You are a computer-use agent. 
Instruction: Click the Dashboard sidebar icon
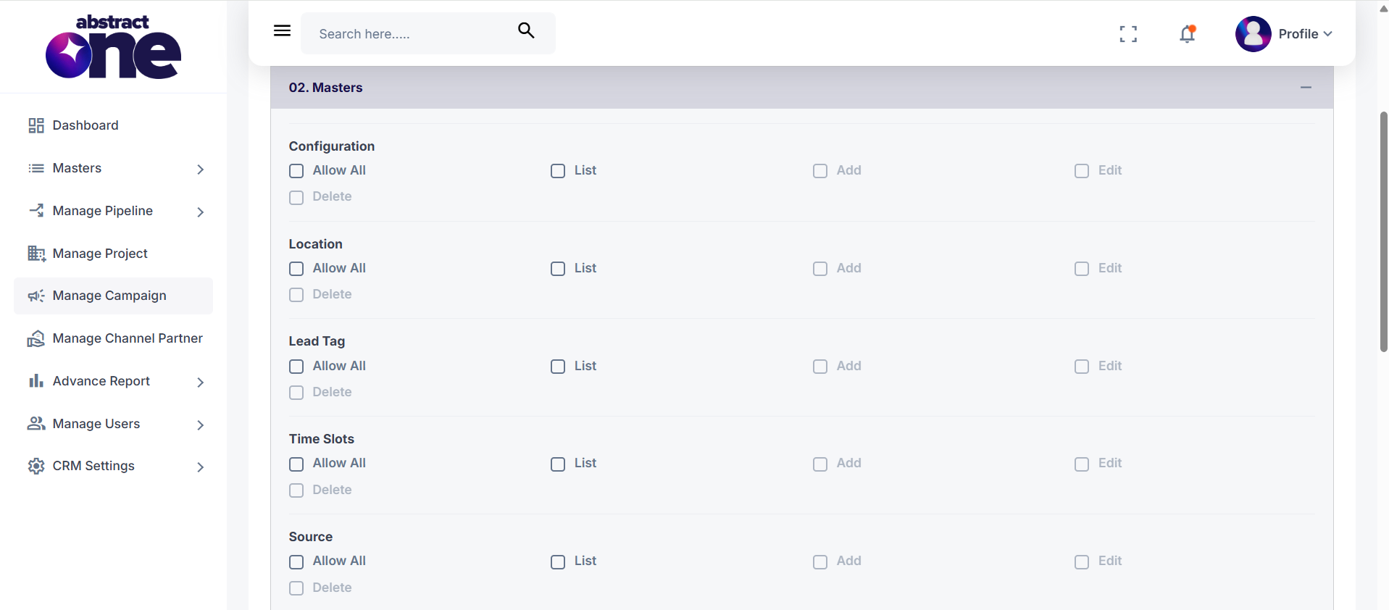tap(36, 125)
